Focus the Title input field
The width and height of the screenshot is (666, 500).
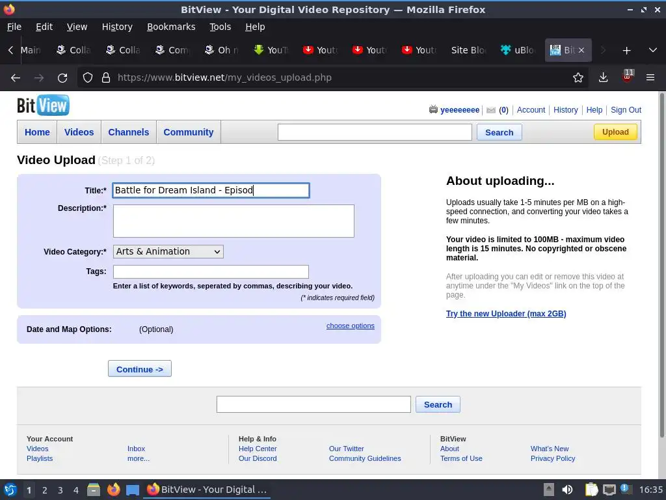pos(211,191)
